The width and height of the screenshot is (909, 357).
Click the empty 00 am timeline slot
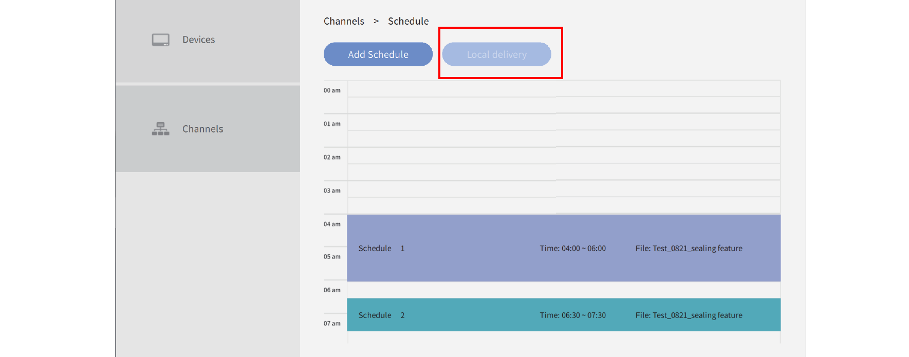pos(564,97)
